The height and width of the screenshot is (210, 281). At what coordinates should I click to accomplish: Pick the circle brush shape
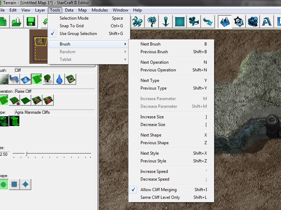click(4, 184)
